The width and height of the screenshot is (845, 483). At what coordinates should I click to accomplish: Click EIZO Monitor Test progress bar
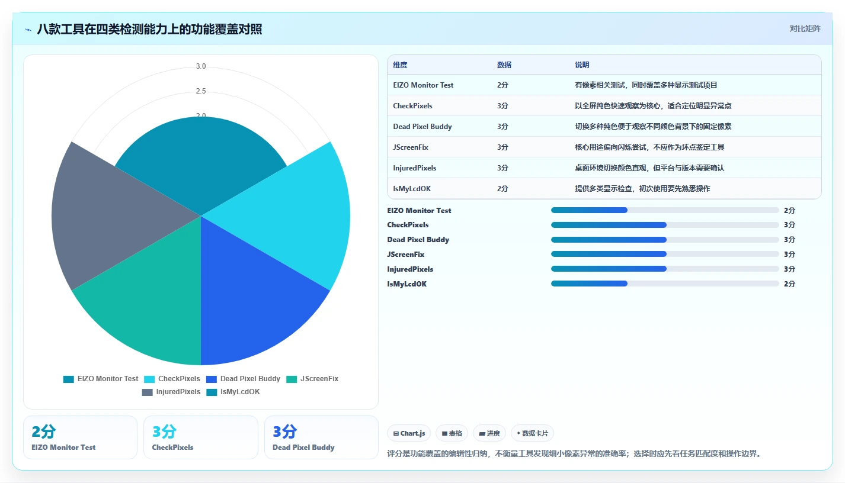click(665, 210)
